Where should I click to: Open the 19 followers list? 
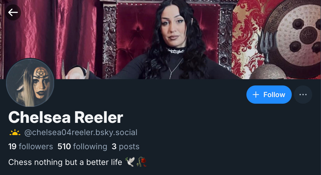pos(31,147)
